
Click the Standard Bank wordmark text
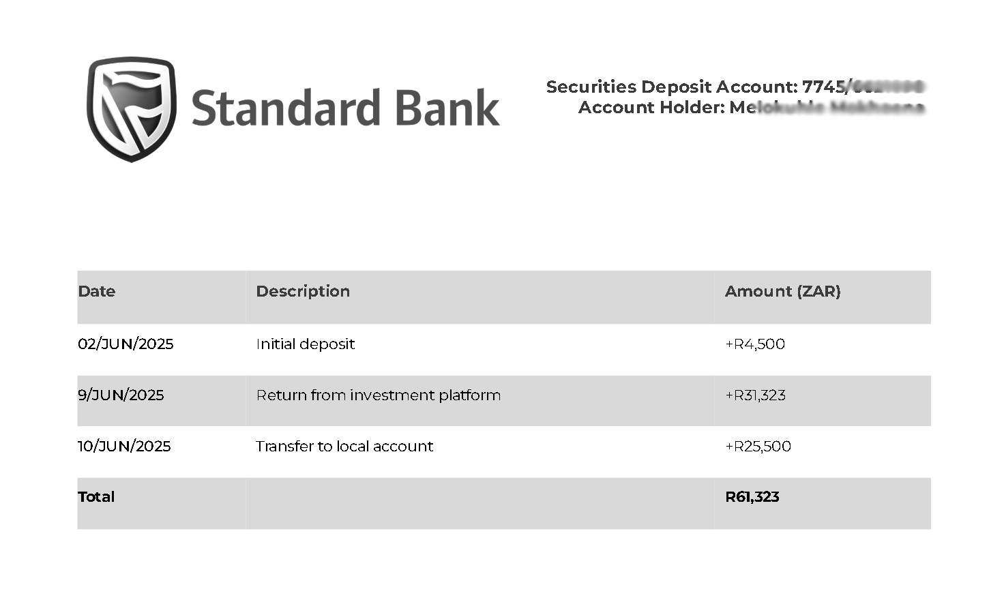click(x=346, y=108)
